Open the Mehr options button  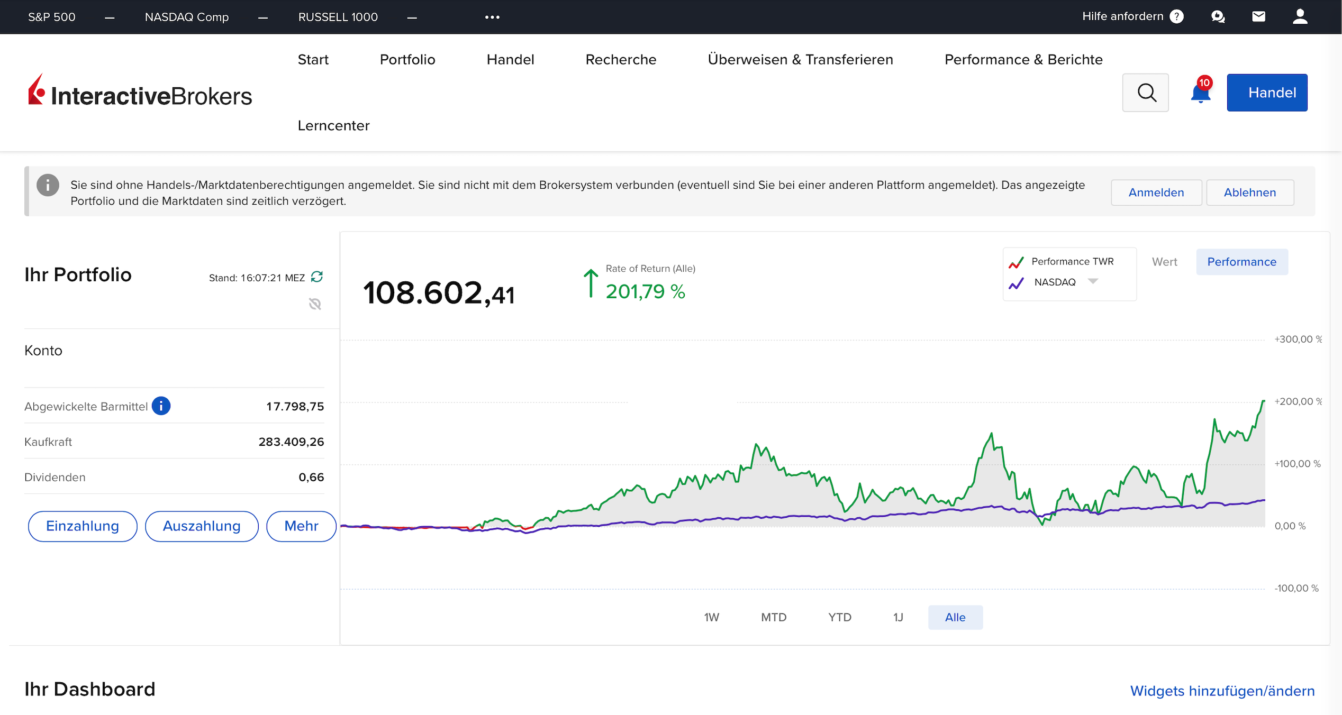pos(301,526)
